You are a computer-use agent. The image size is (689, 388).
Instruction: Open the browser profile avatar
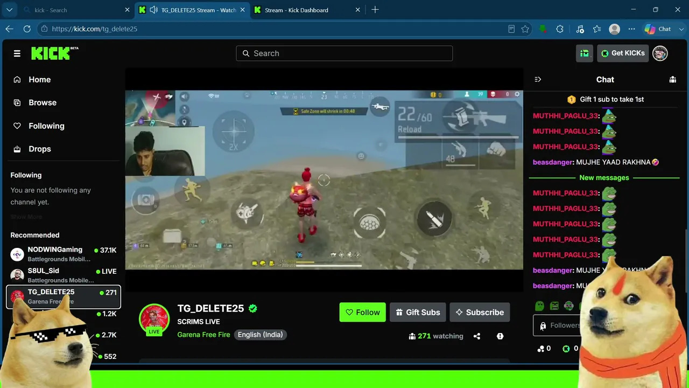coord(614,29)
